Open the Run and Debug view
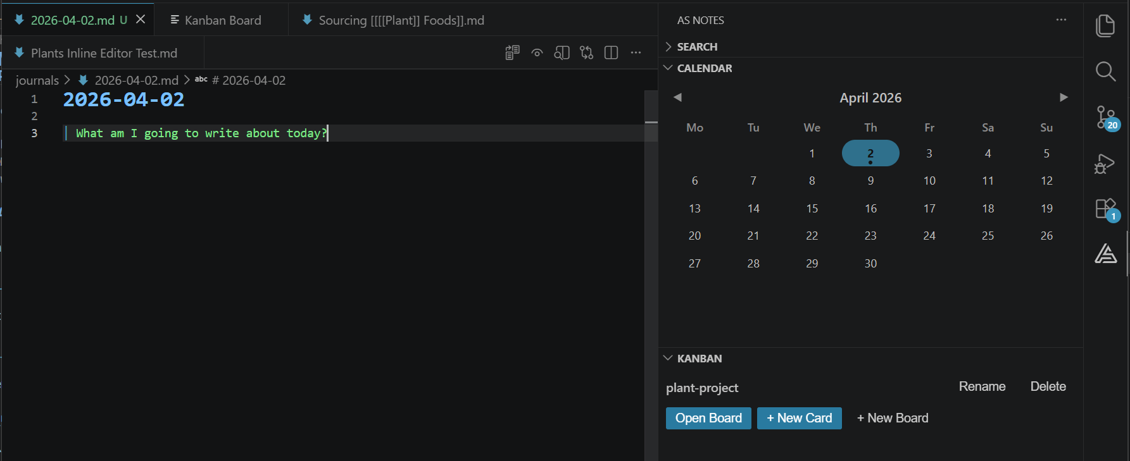The height and width of the screenshot is (461, 1130). click(1105, 163)
